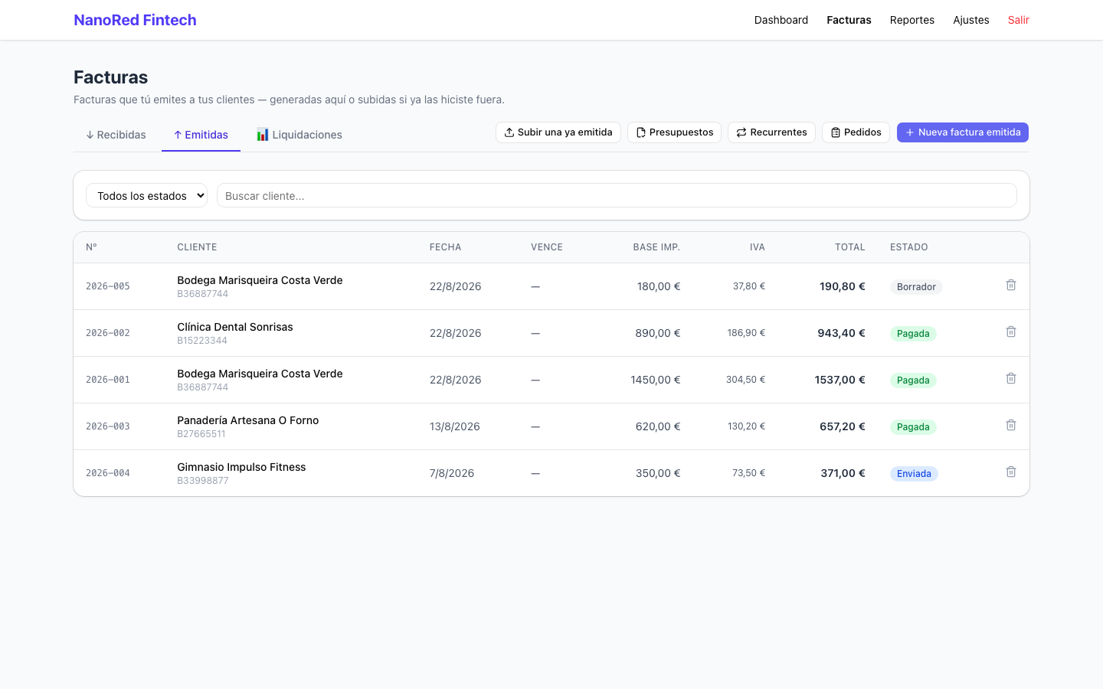Screen dimensions: 1103x689
Task: Select client Clínica Dental Sonrisas
Action: 235,327
